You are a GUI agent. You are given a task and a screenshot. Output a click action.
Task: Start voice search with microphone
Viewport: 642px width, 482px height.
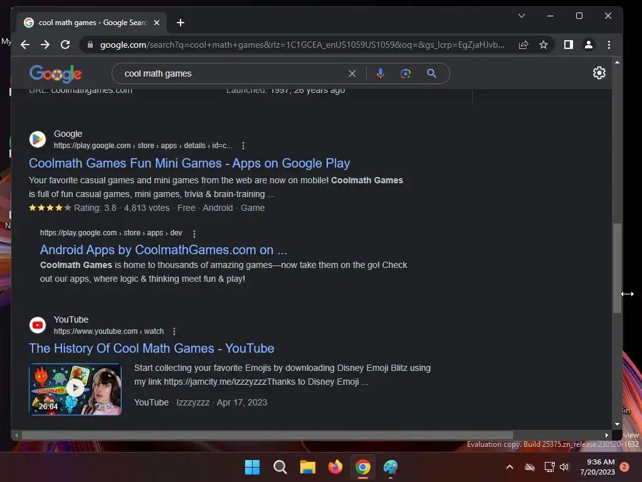381,73
